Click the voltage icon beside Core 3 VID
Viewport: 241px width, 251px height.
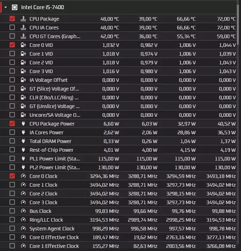[23, 71]
